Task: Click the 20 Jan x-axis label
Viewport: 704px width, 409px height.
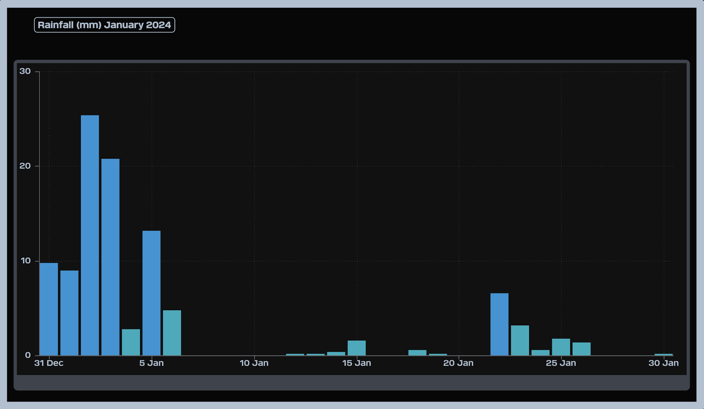Action: tap(458, 363)
